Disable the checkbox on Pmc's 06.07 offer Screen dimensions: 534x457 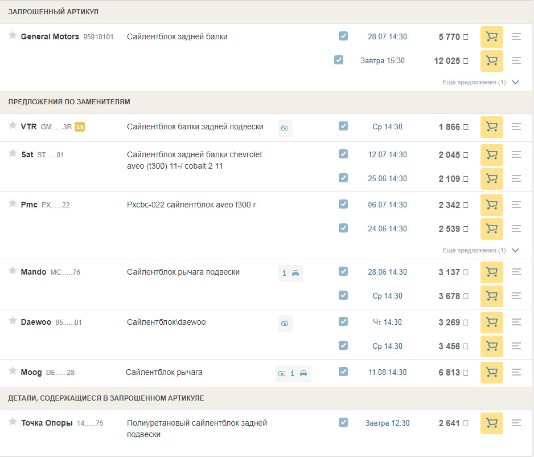pos(343,205)
